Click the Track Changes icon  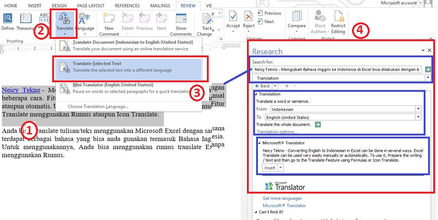point(207,18)
